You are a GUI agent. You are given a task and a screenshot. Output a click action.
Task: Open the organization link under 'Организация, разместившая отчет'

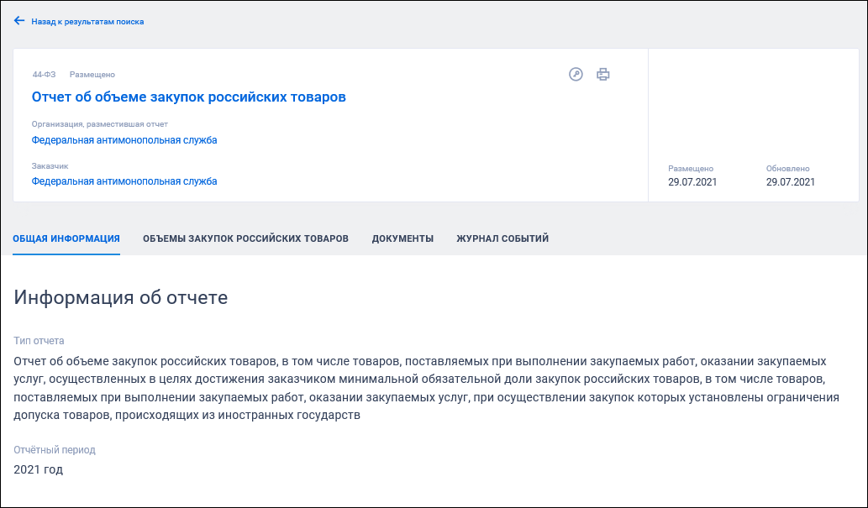pyautogui.click(x=124, y=140)
